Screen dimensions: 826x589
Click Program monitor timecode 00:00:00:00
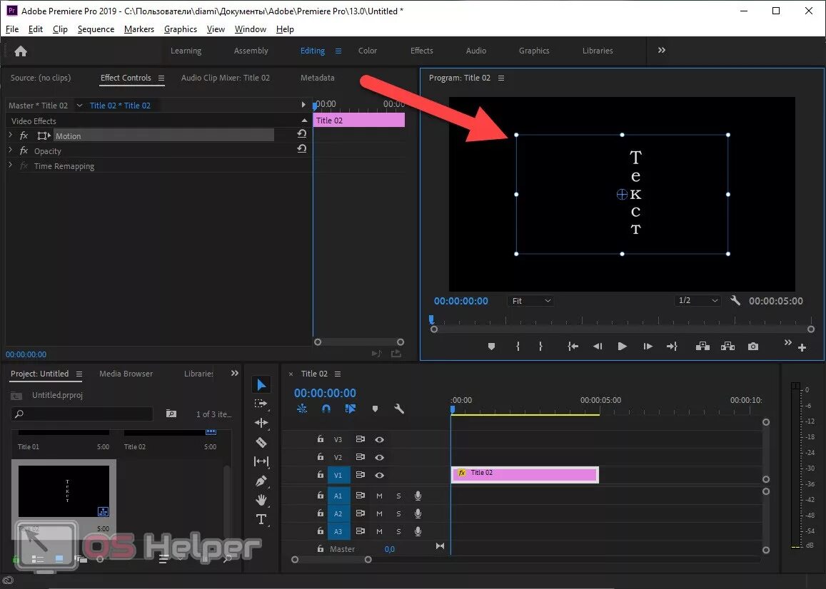(x=461, y=301)
